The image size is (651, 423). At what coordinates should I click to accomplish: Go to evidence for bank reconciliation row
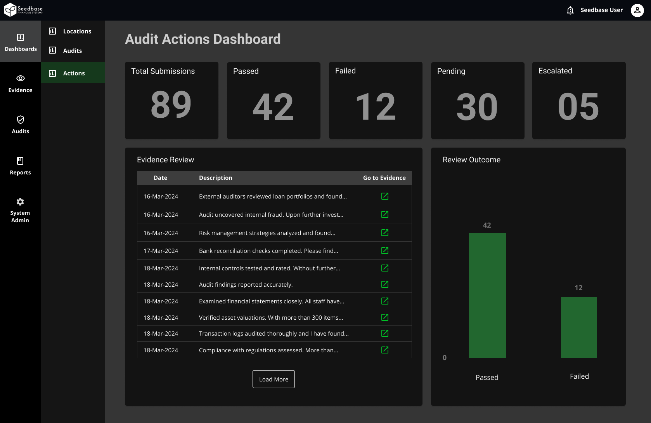point(384,251)
